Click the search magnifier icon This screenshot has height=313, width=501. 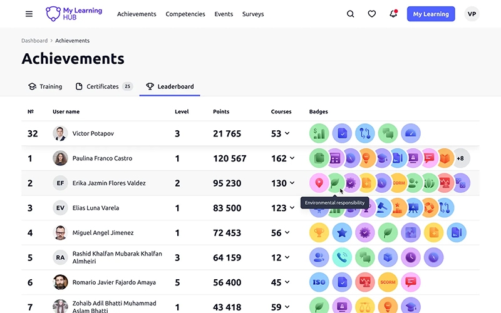(351, 14)
